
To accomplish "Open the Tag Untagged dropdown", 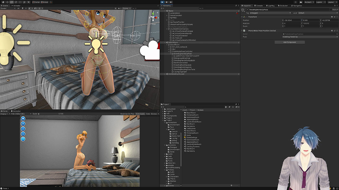I will click(270, 13).
